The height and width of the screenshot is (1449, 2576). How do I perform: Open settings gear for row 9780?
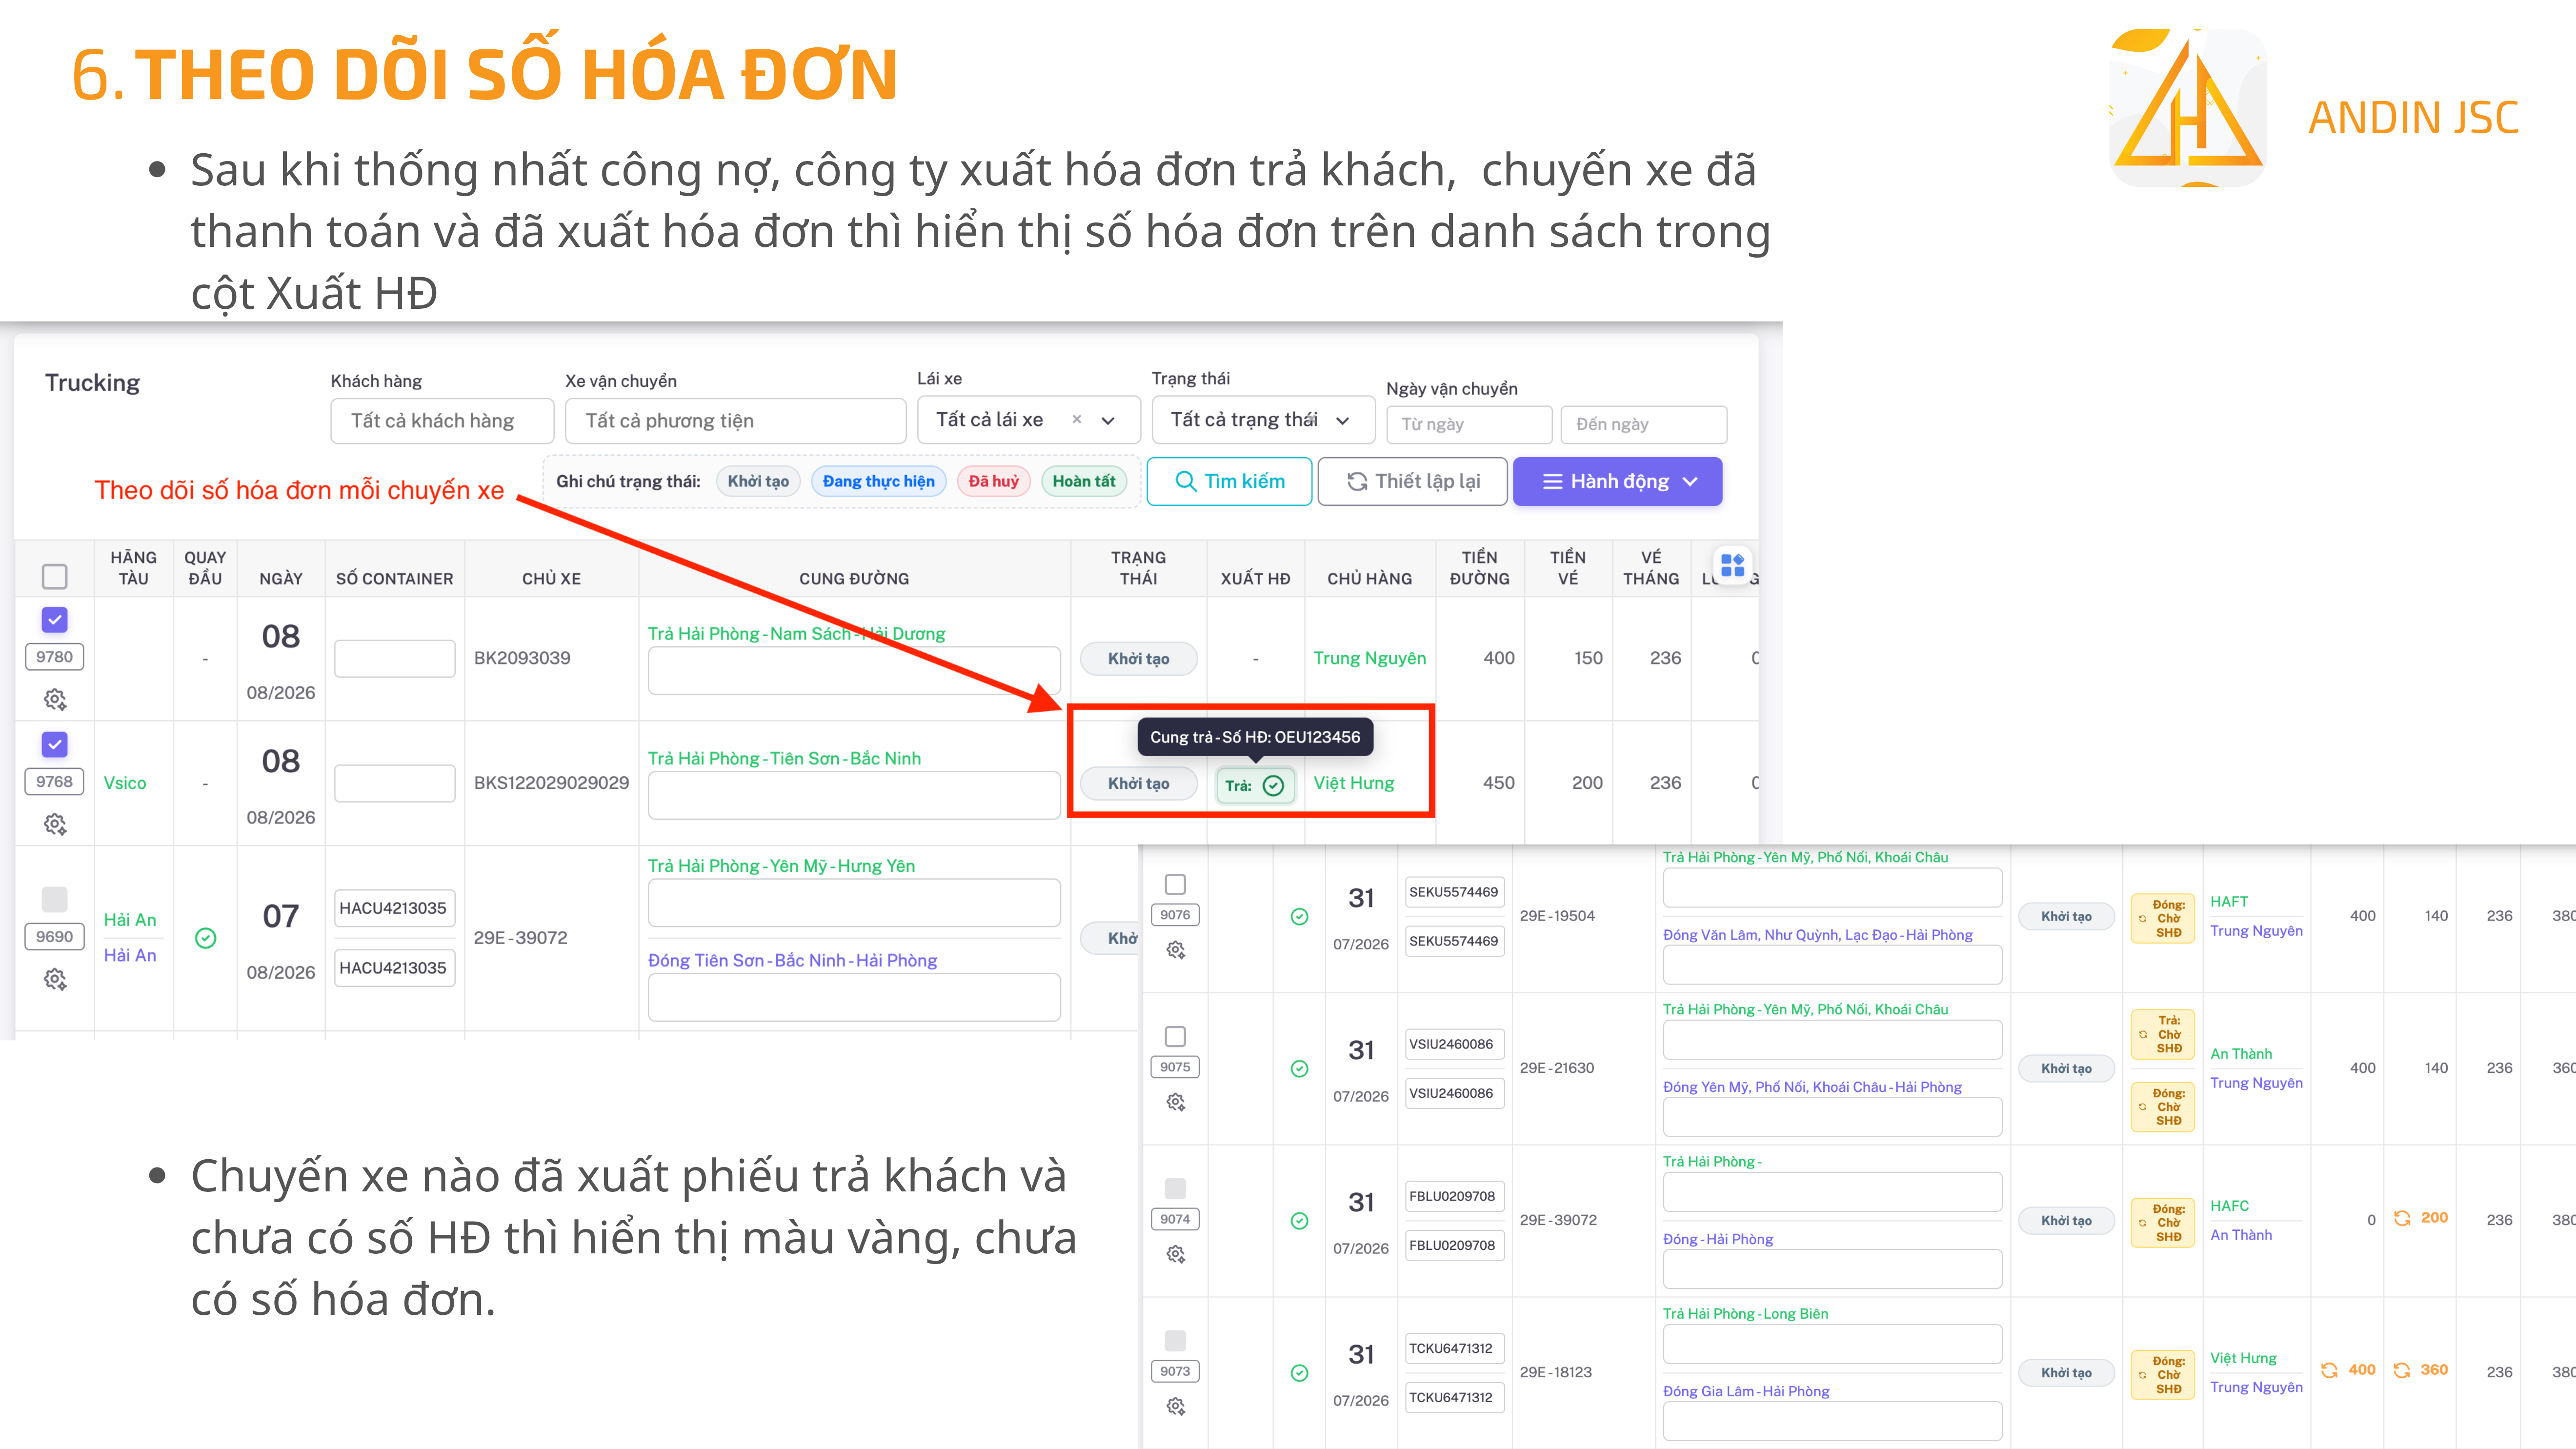click(55, 699)
